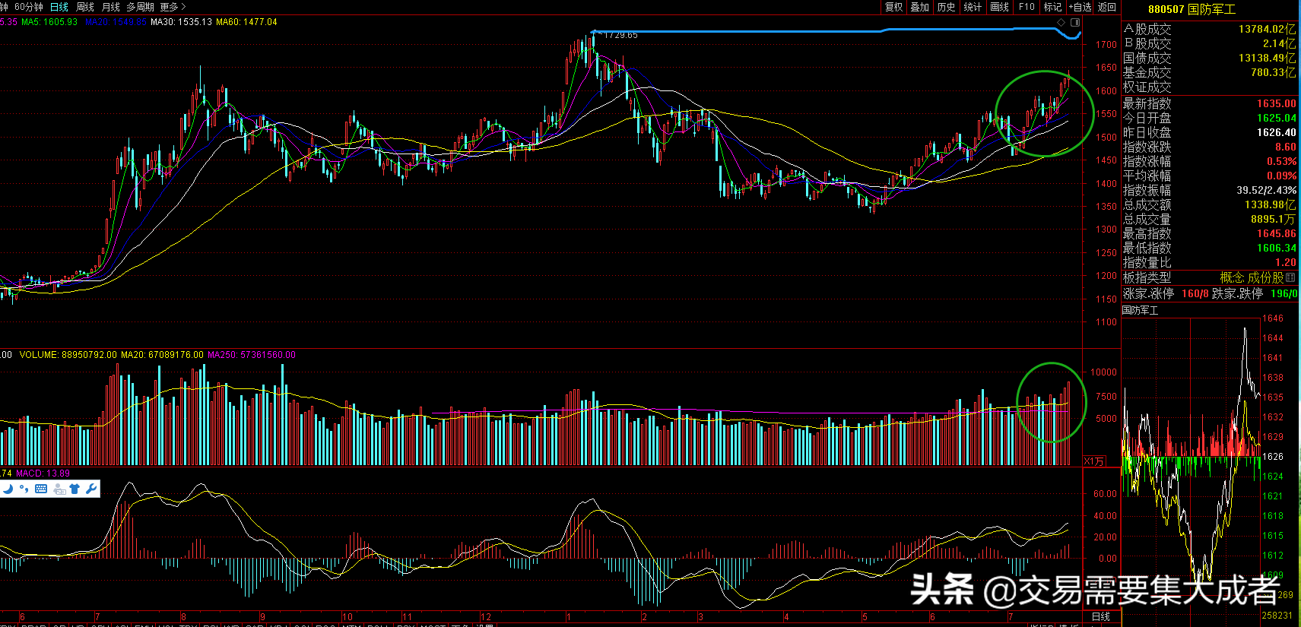The height and width of the screenshot is (627, 1301).
Task: Click the VOLUME: 88950792.00 label
Action: pyautogui.click(x=68, y=355)
